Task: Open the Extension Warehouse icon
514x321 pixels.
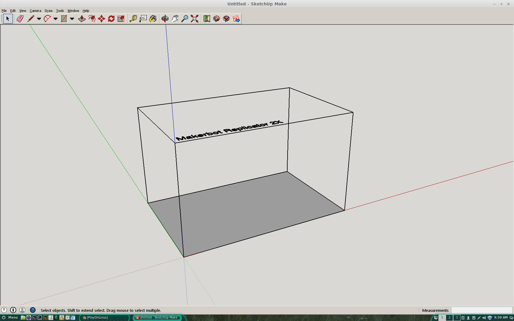Action: tap(226, 19)
